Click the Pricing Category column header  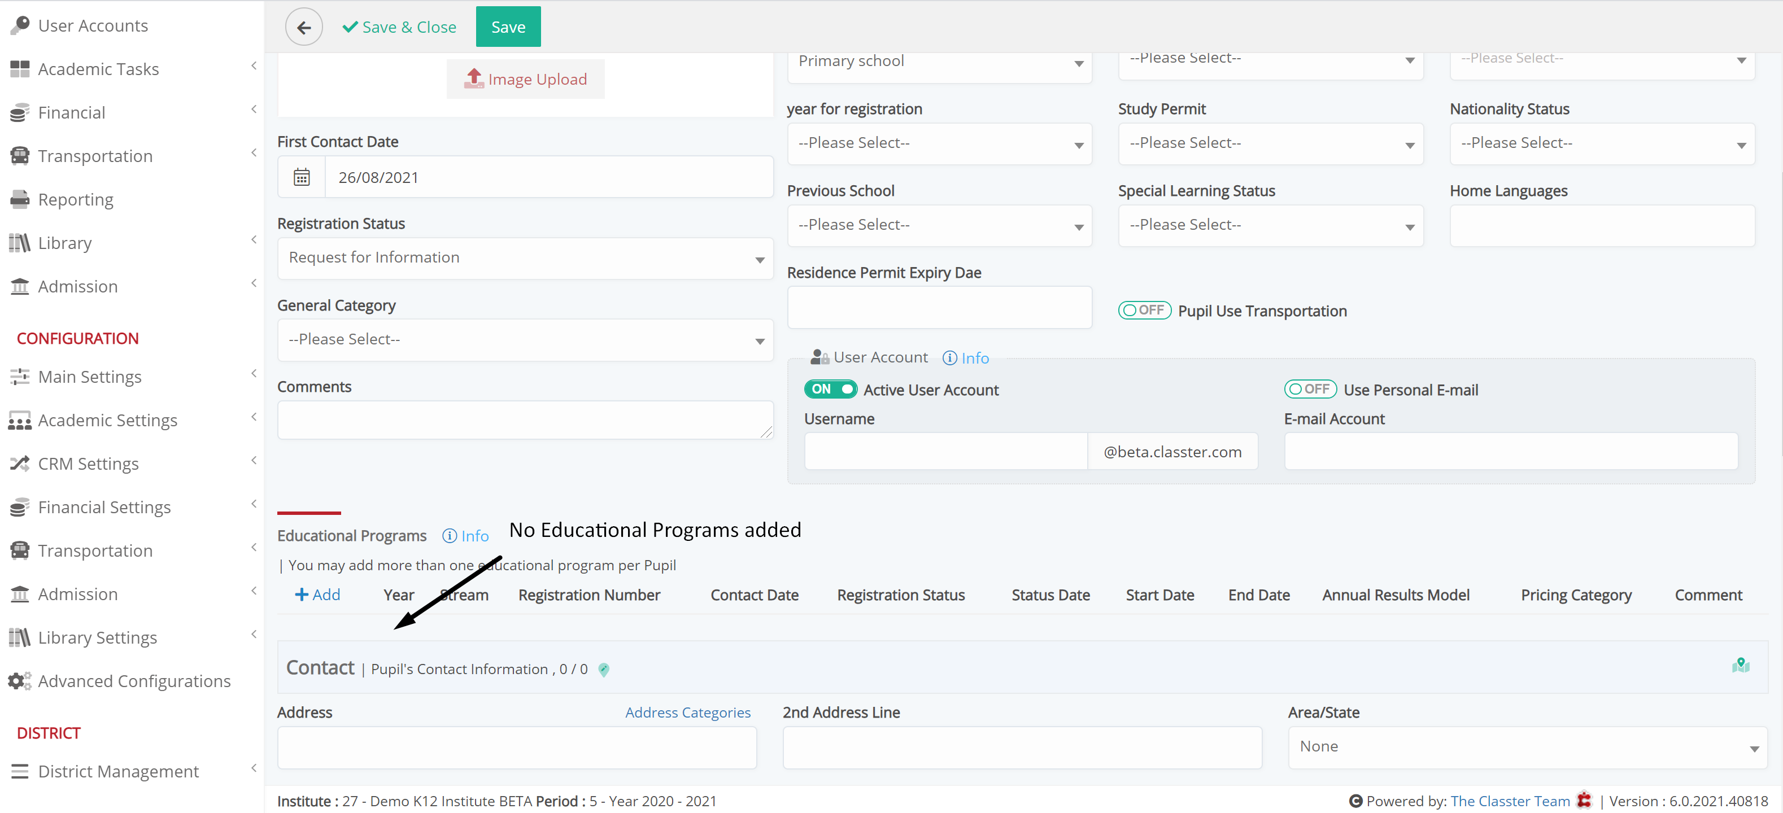pos(1576,595)
